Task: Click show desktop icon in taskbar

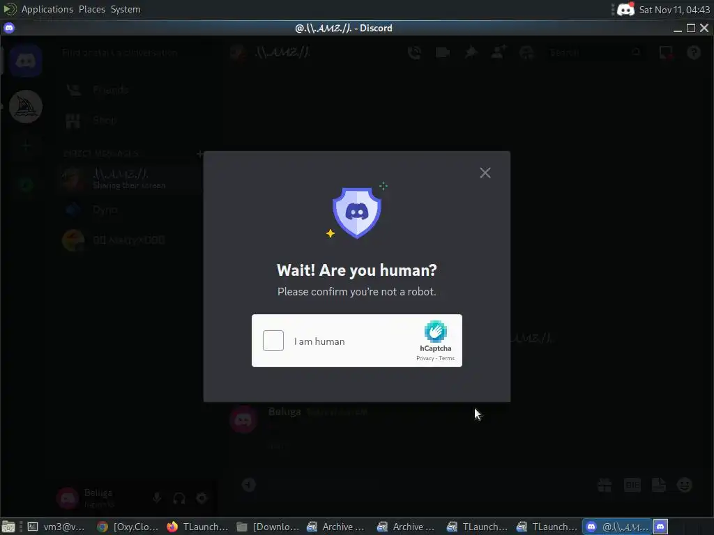Action: pos(8,527)
